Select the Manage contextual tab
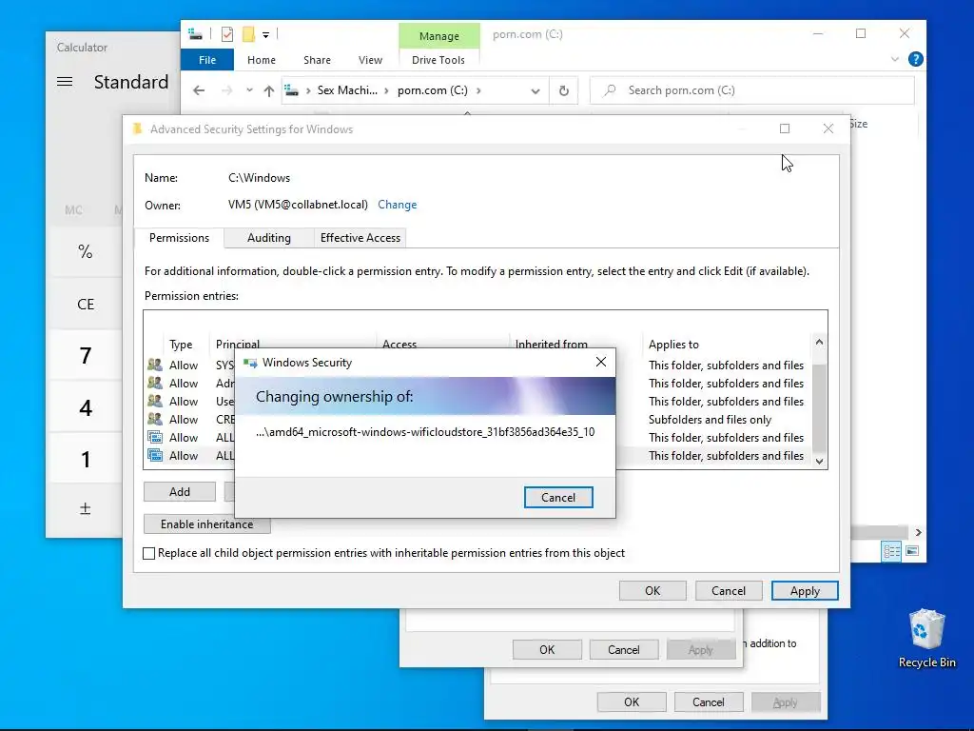This screenshot has height=731, width=974. click(439, 36)
